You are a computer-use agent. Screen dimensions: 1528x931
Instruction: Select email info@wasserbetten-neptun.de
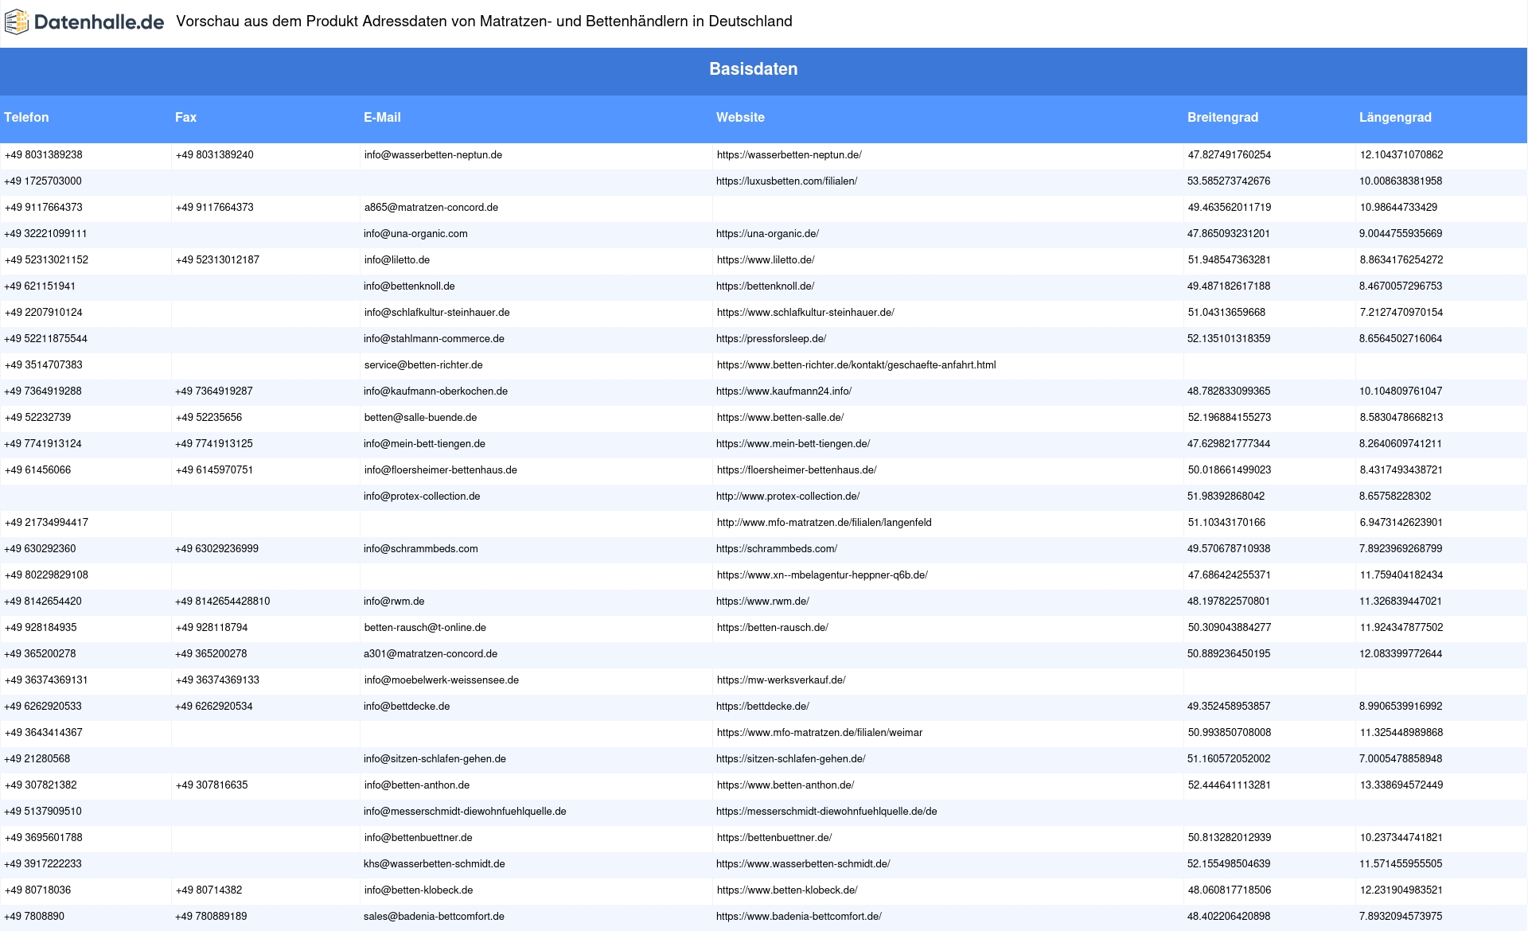click(433, 155)
